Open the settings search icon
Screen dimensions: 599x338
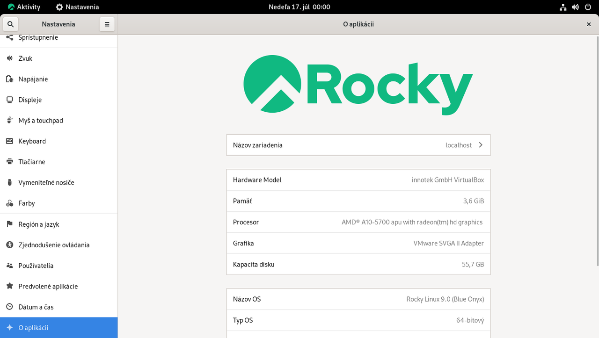[x=10, y=24]
